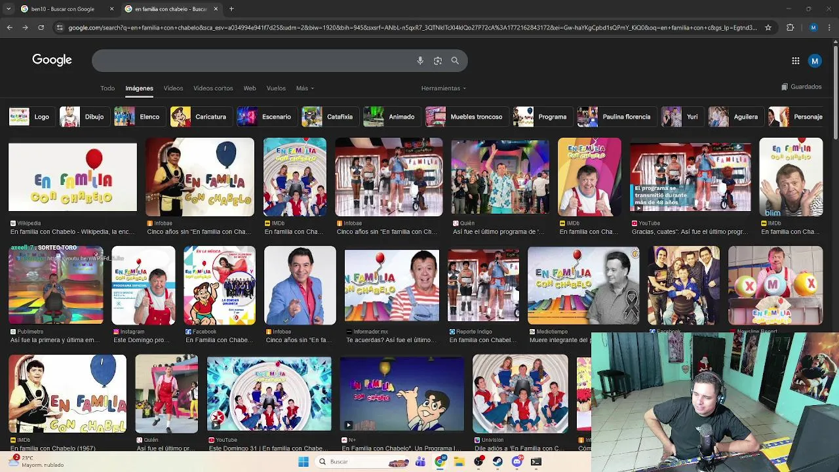839x472 pixels.
Task: Open Guardados saved items
Action: pos(802,87)
